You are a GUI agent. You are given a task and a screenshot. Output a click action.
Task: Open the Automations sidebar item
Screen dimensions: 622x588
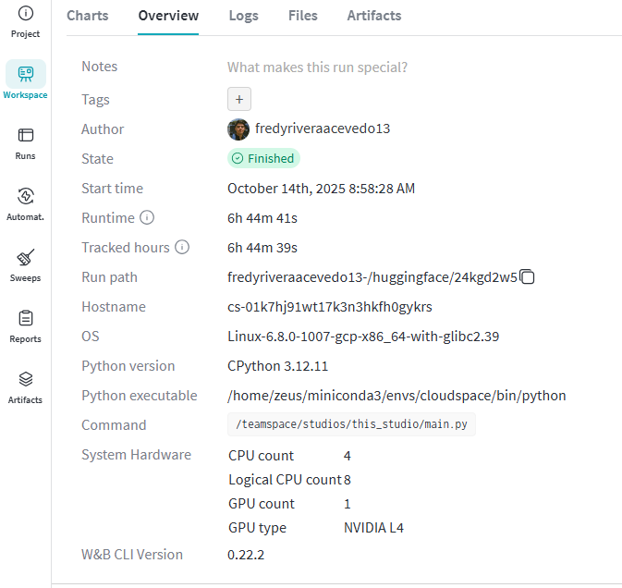coord(25,204)
